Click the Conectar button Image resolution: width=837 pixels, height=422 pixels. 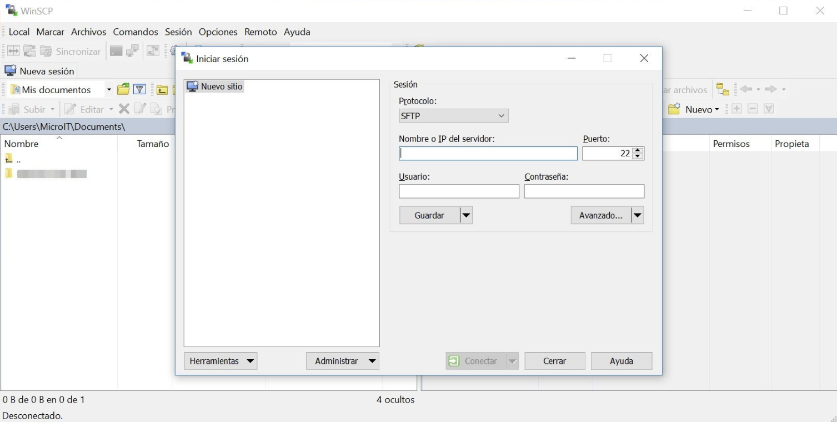coord(475,361)
